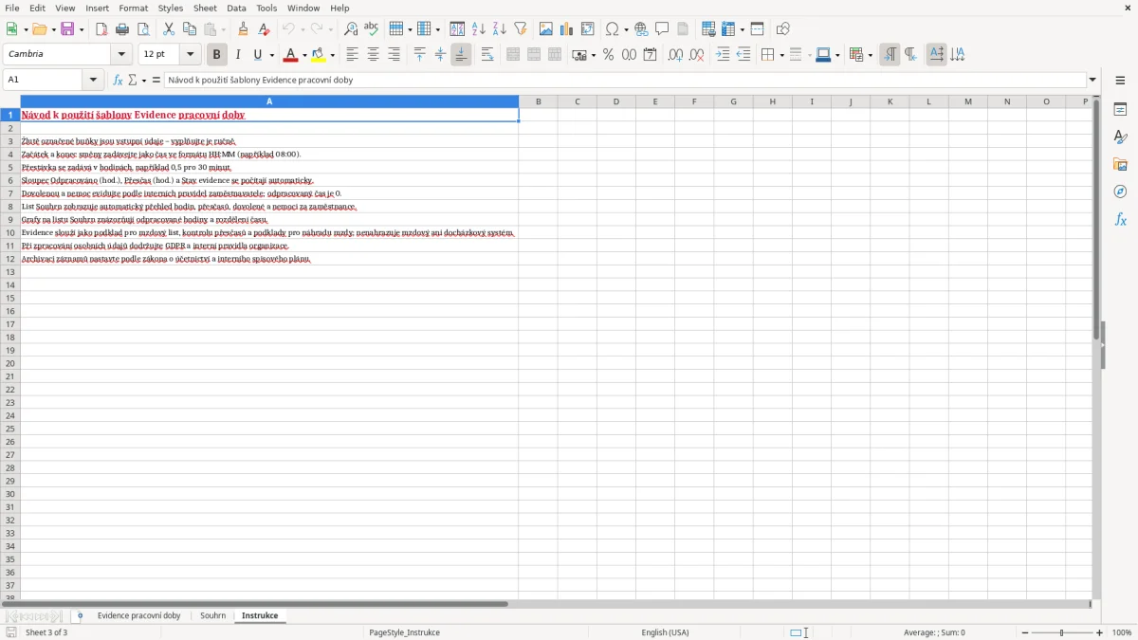The height and width of the screenshot is (640, 1138).
Task: Align the text right
Action: pos(395,55)
